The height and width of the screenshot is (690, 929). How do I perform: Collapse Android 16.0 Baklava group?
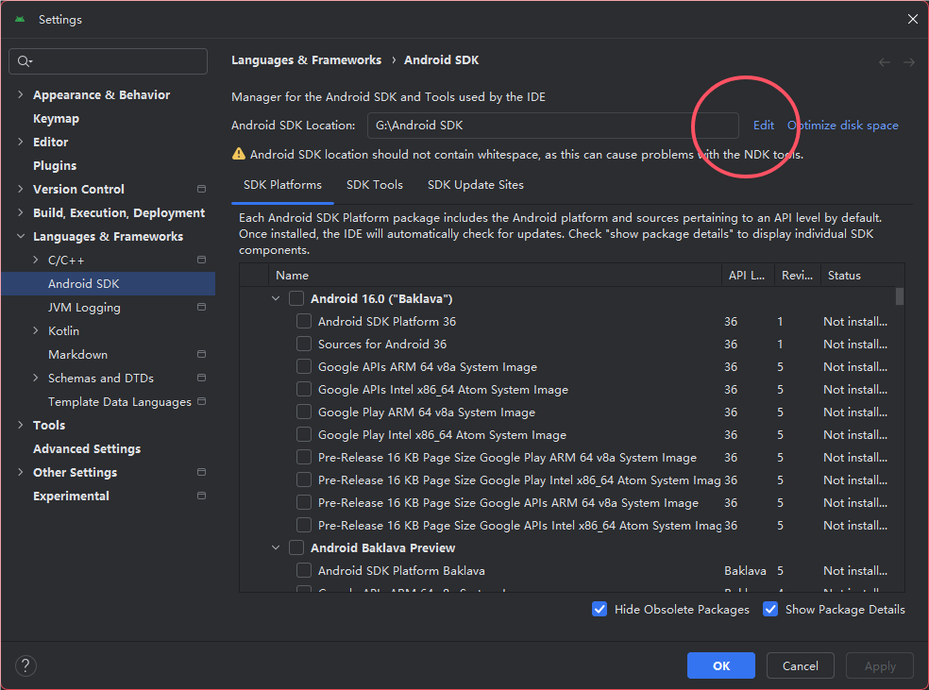click(276, 298)
